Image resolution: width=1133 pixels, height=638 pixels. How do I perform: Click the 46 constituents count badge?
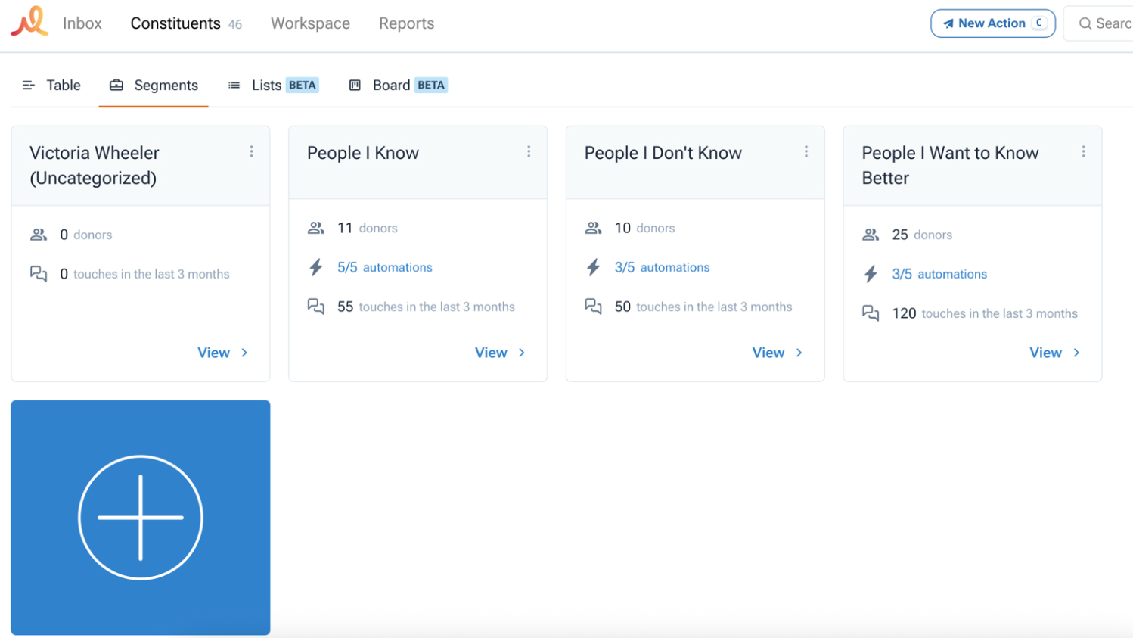[x=235, y=24]
